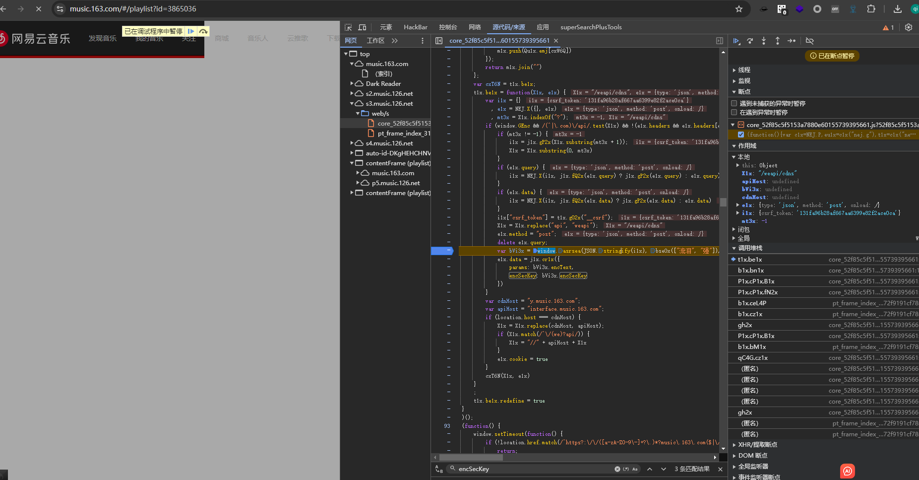Open the 控制台 console tab
Image resolution: width=919 pixels, height=480 pixels.
(x=447, y=27)
